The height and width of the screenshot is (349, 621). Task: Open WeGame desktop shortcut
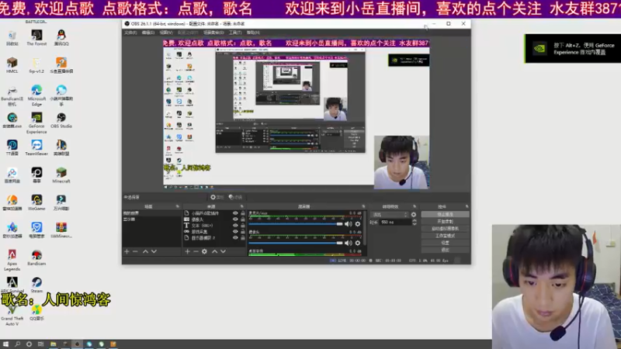pos(36,202)
